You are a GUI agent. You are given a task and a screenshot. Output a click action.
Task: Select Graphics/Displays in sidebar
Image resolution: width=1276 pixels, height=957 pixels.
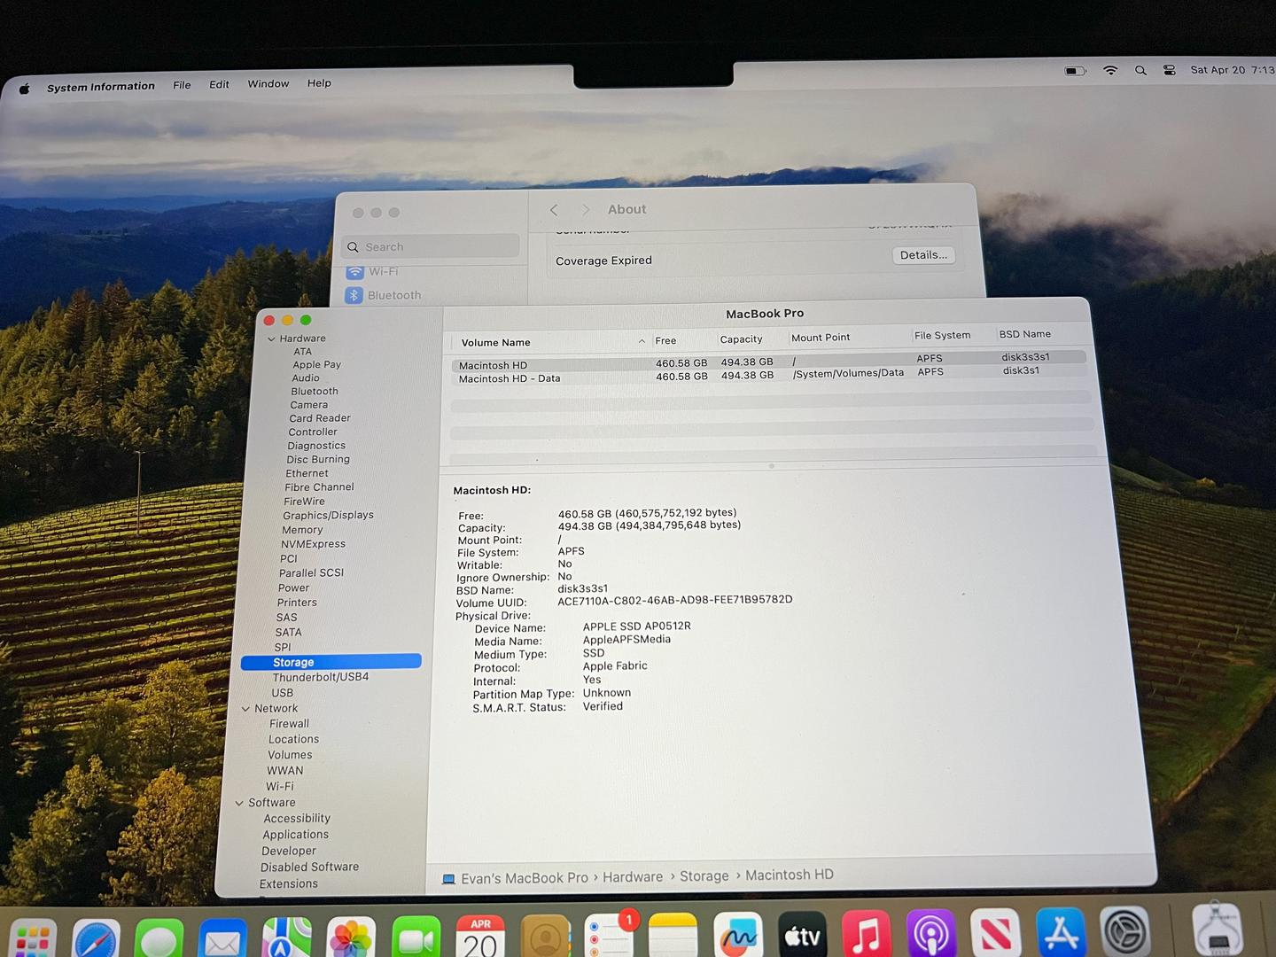328,515
